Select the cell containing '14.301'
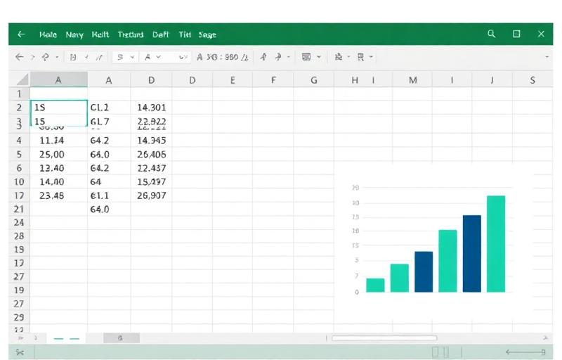This screenshot has width=562, height=360. [x=151, y=107]
